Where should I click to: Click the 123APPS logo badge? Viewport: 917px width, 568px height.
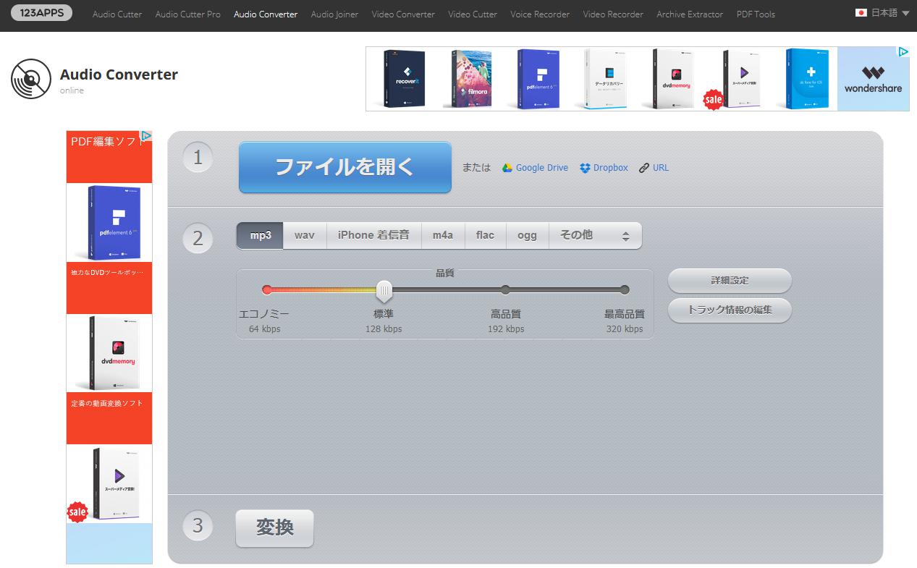41,12
